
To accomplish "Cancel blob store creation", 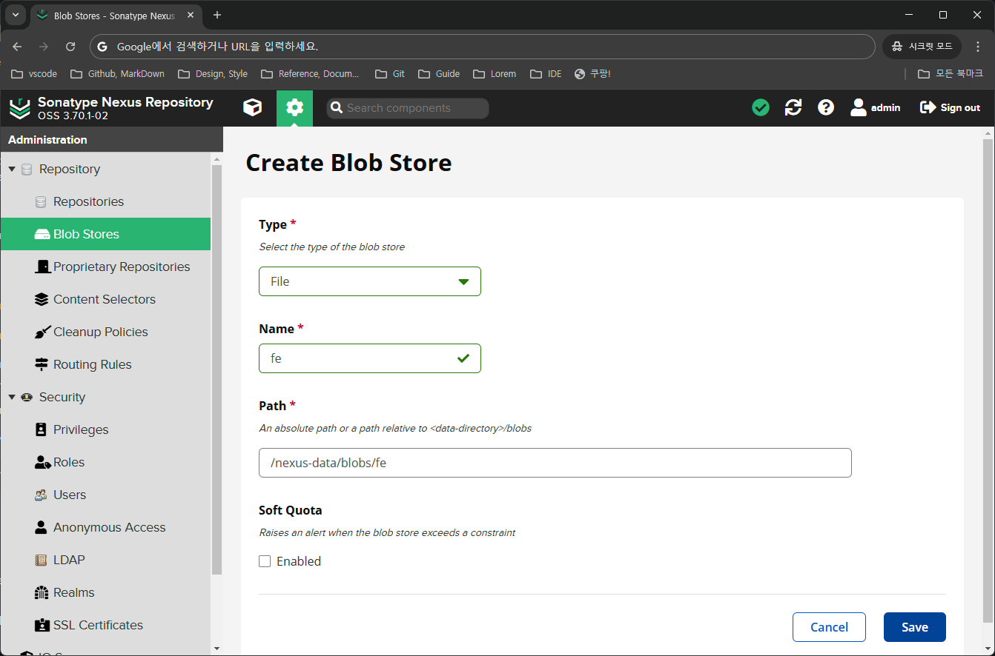I will pos(829,627).
